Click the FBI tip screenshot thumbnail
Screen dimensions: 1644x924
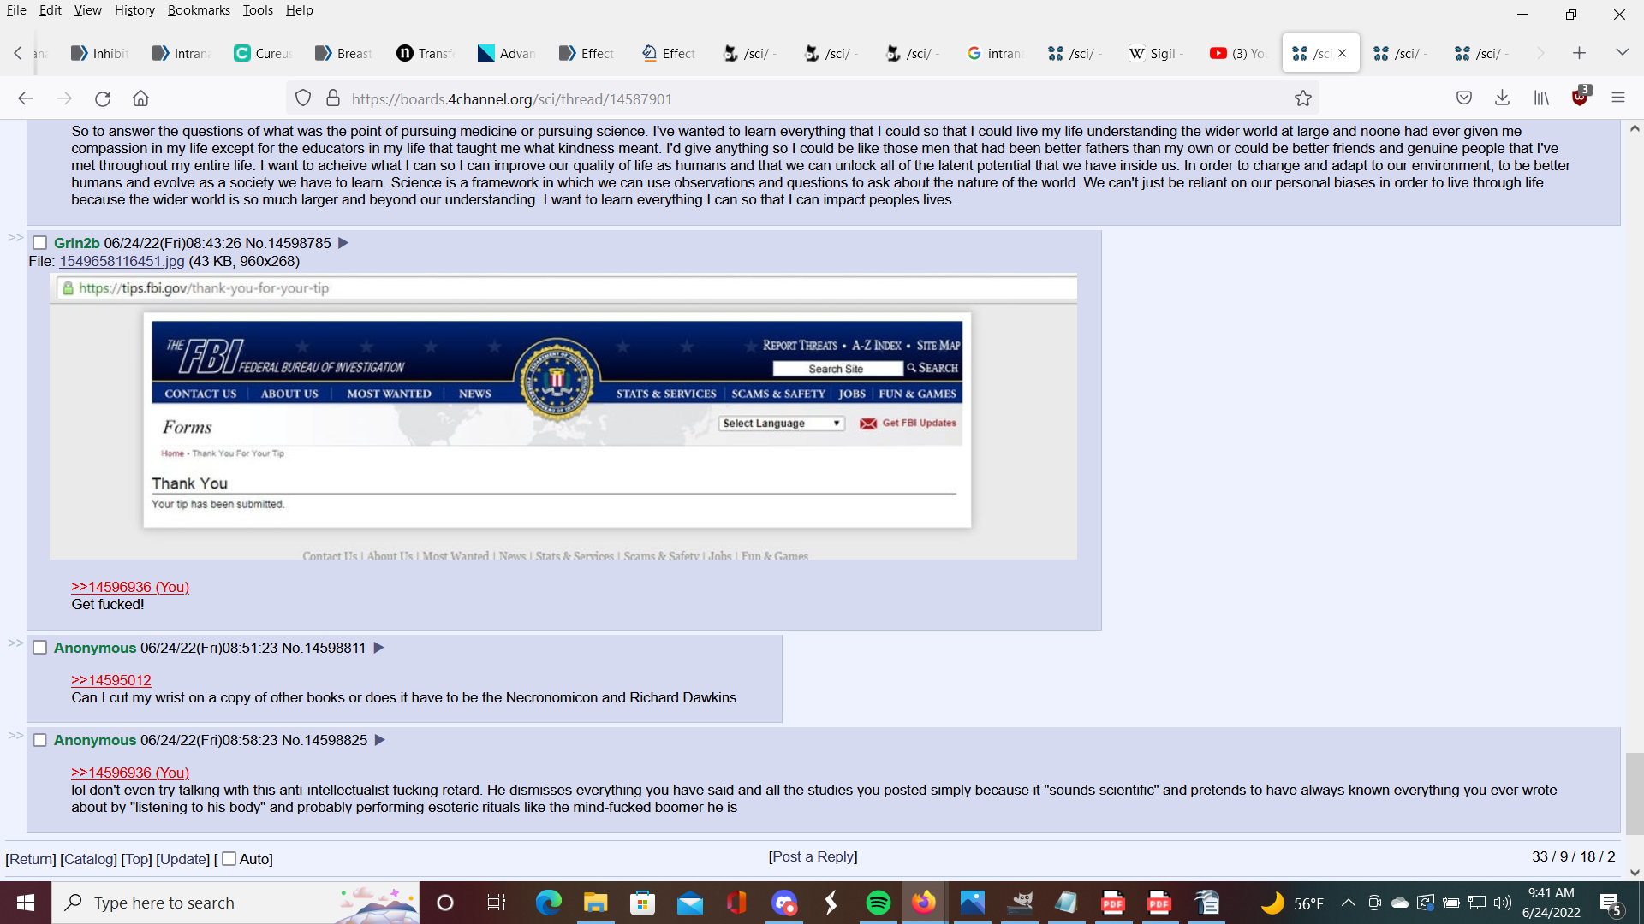[563, 418]
